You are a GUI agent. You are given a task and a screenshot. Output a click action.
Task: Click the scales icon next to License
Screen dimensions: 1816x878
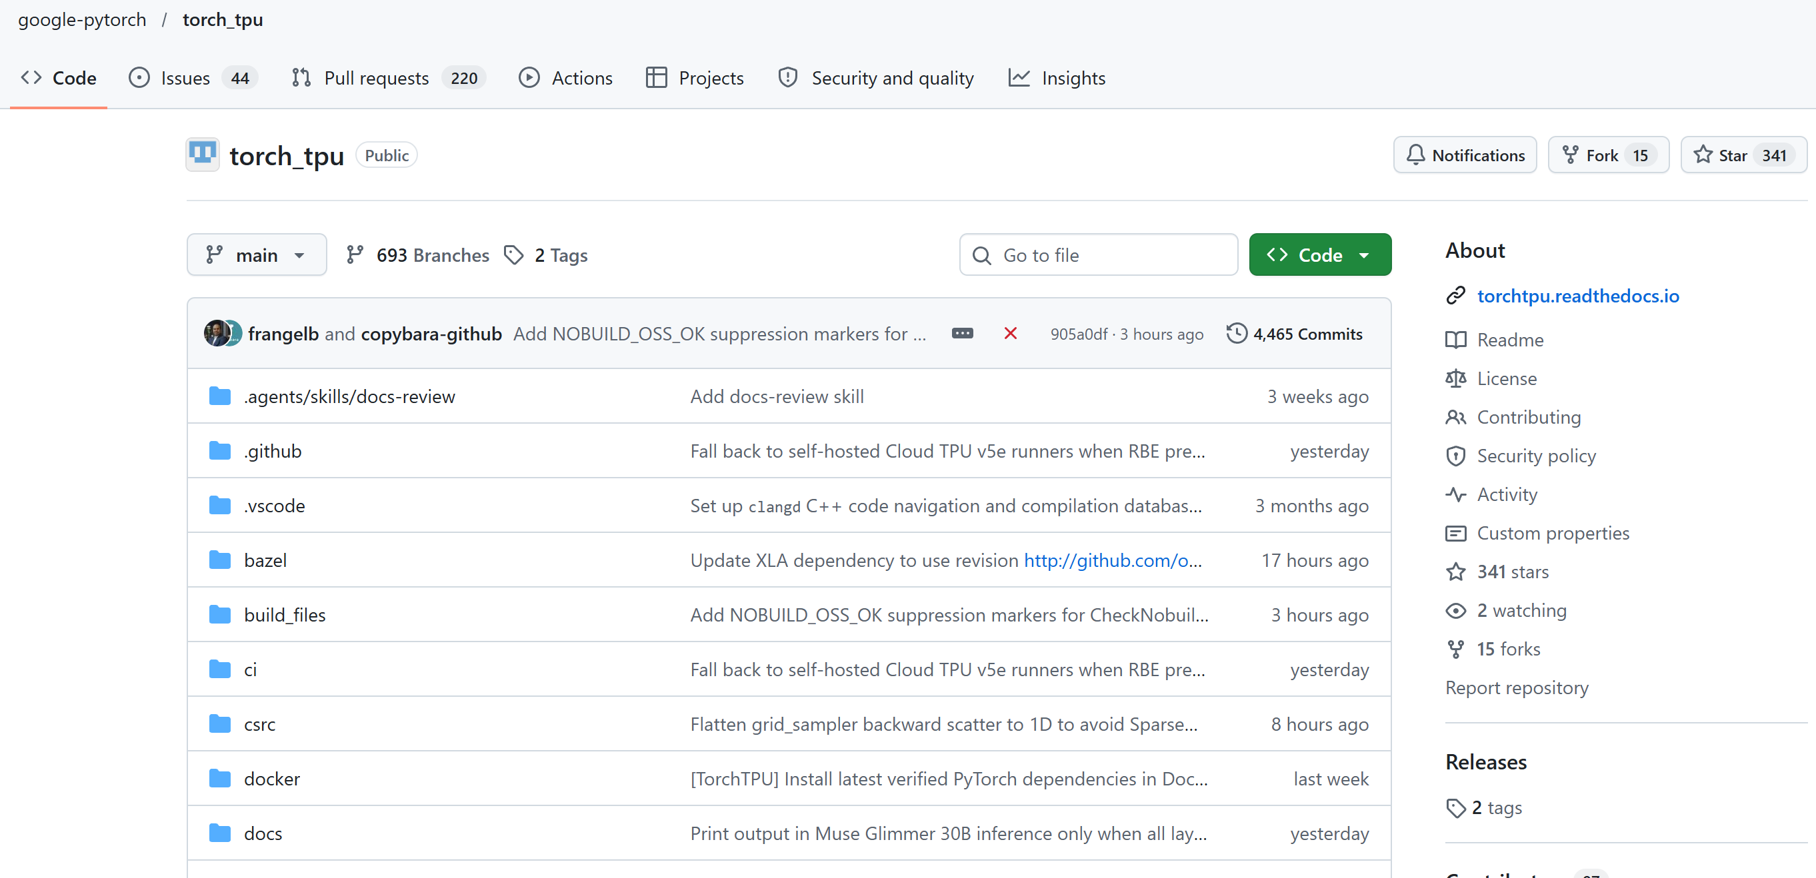click(x=1455, y=378)
